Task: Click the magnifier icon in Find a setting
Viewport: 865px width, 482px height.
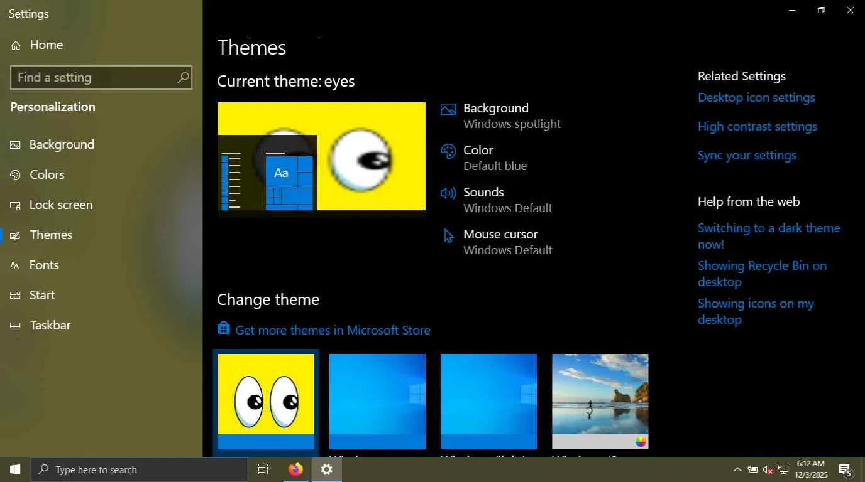Action: 183,77
